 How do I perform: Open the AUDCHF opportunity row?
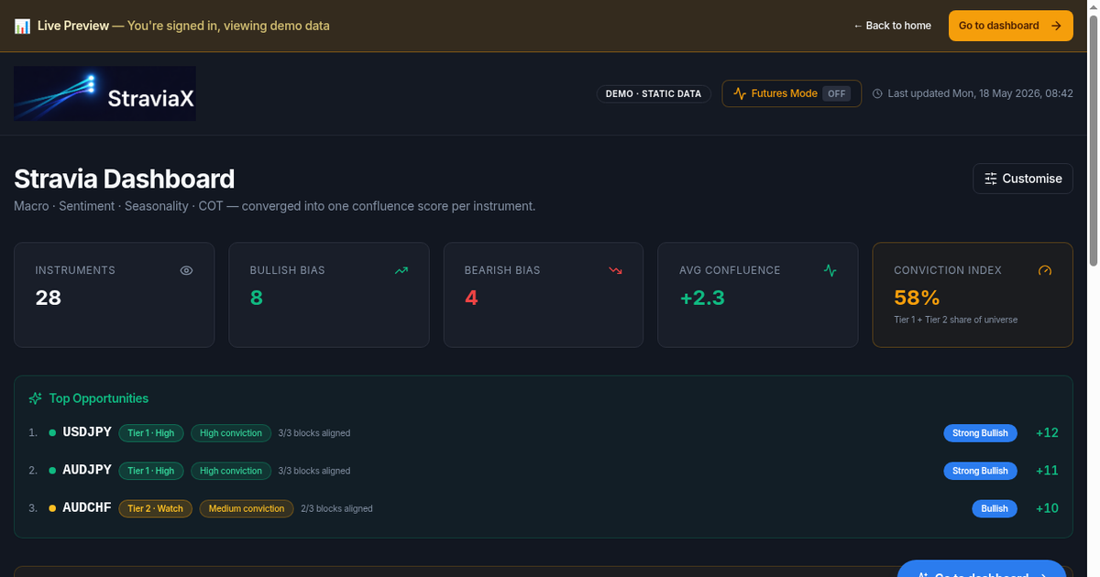543,508
